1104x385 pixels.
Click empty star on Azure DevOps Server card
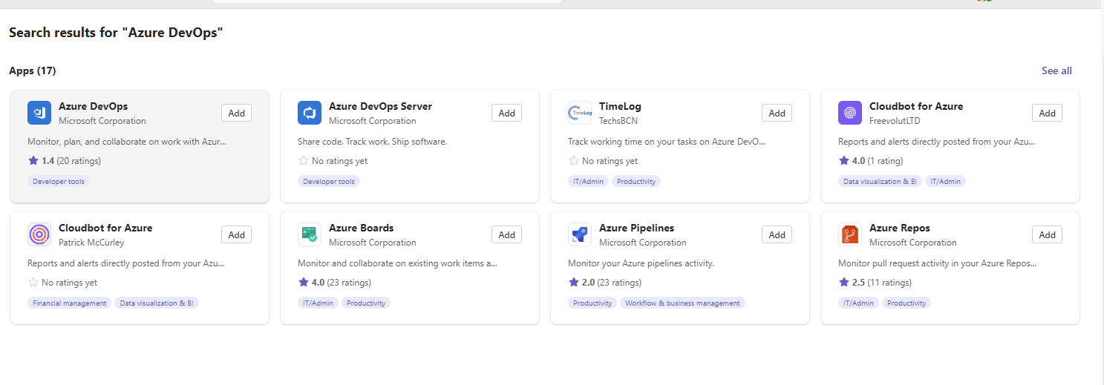pos(303,160)
